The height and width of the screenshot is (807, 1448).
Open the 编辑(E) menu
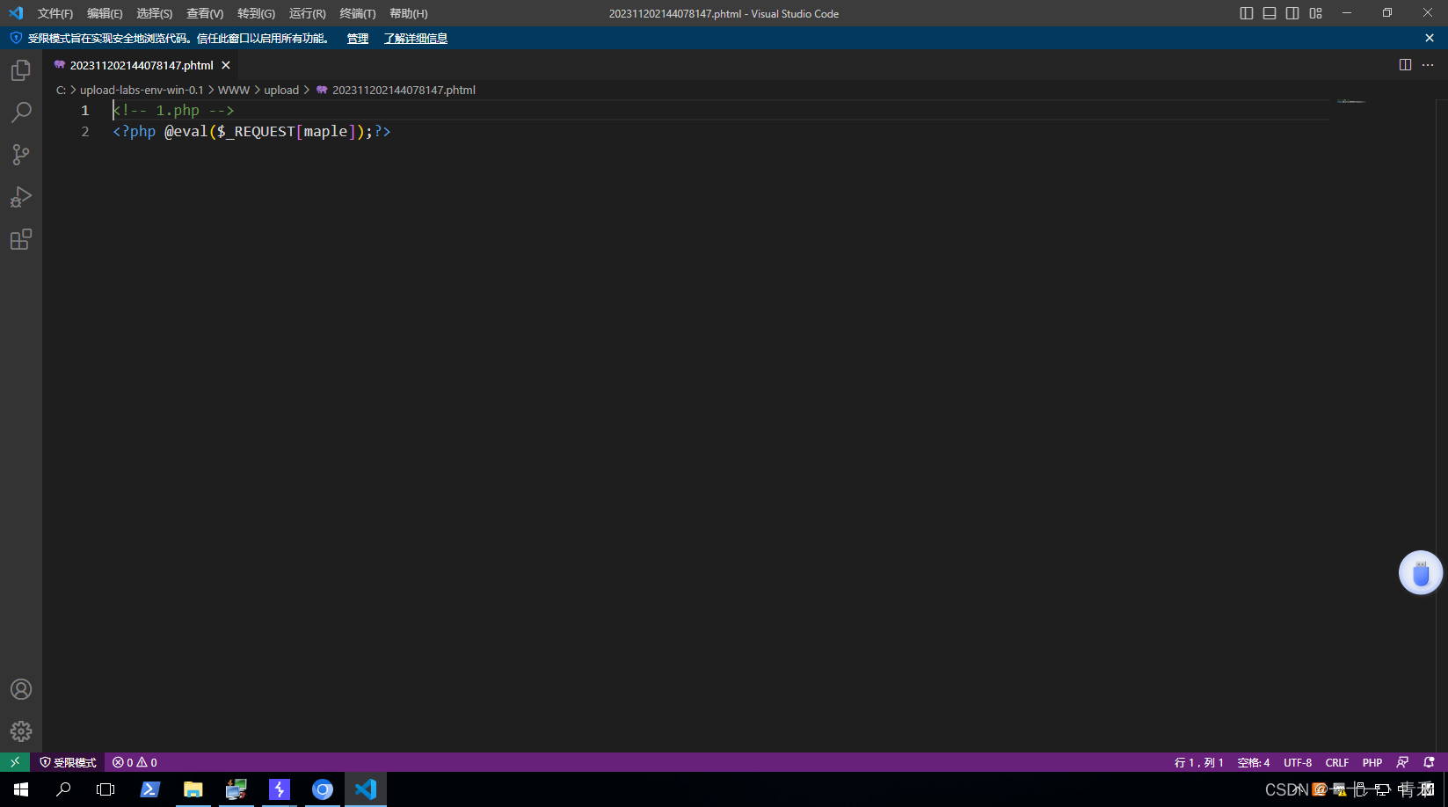(105, 13)
